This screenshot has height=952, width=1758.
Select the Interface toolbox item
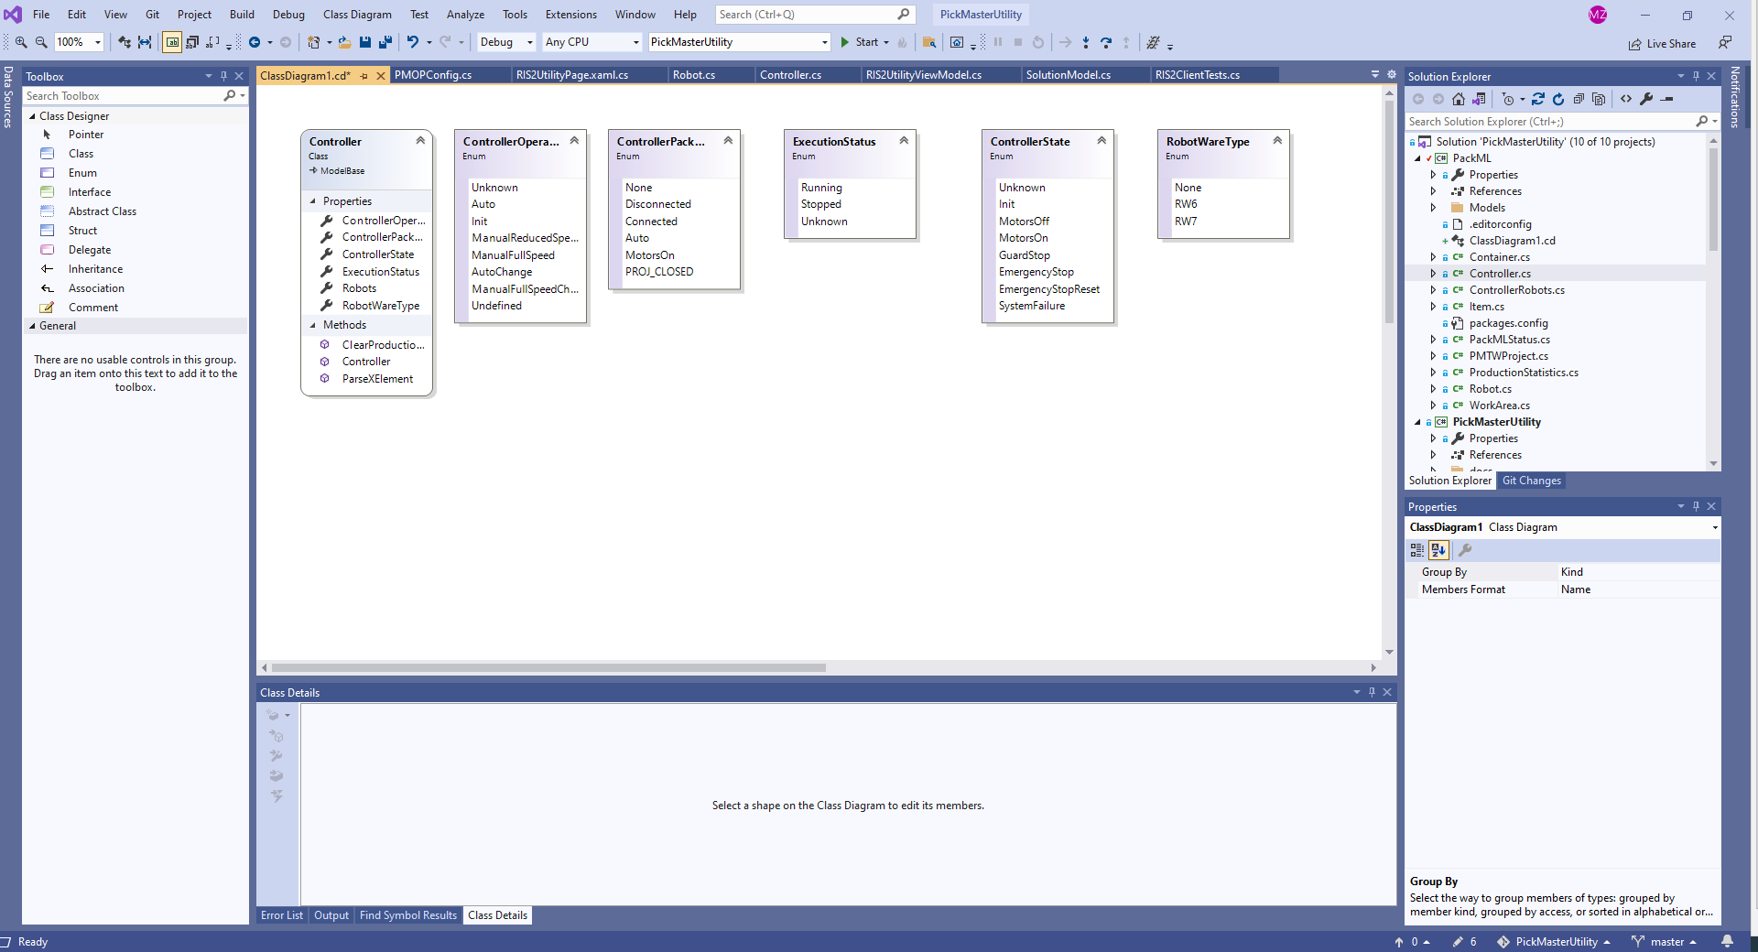[90, 192]
